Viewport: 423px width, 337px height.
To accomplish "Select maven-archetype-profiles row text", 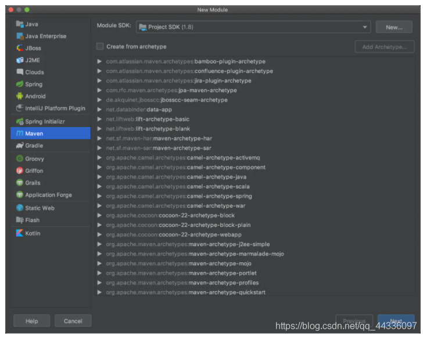I will (x=182, y=283).
